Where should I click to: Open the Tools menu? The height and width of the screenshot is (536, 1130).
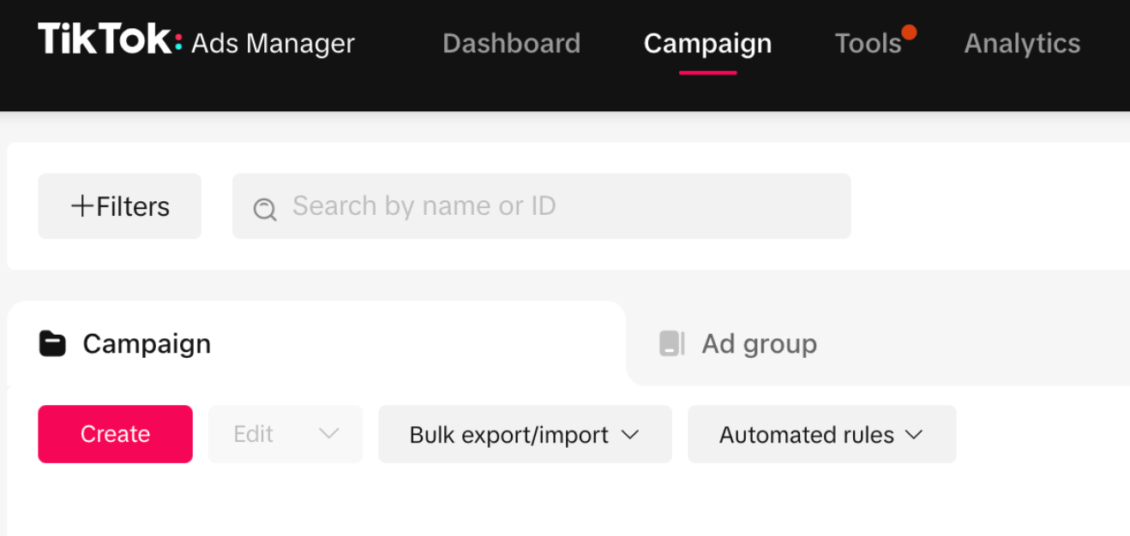click(x=868, y=43)
